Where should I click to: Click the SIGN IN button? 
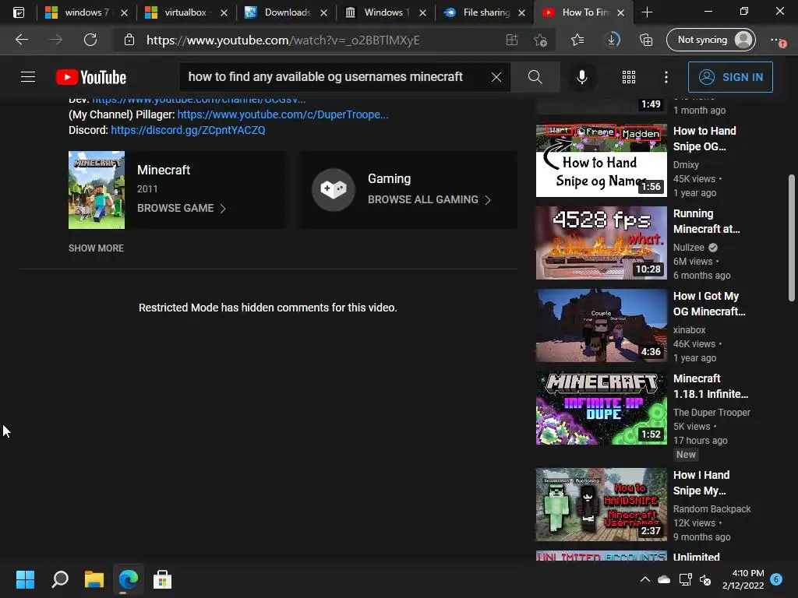730,77
